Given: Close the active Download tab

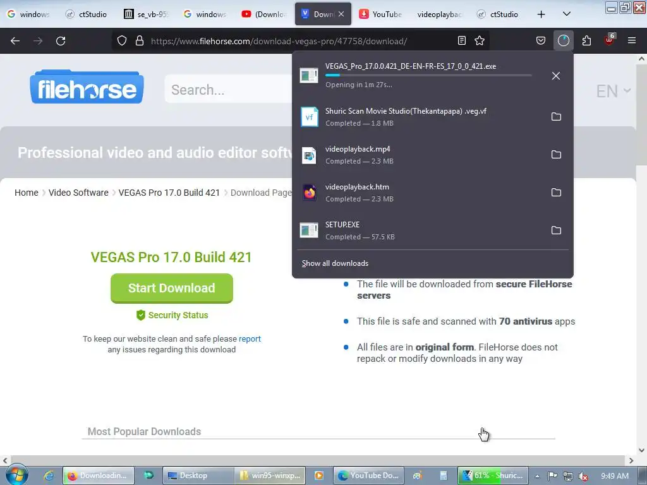Looking at the screenshot, I should click(x=341, y=14).
